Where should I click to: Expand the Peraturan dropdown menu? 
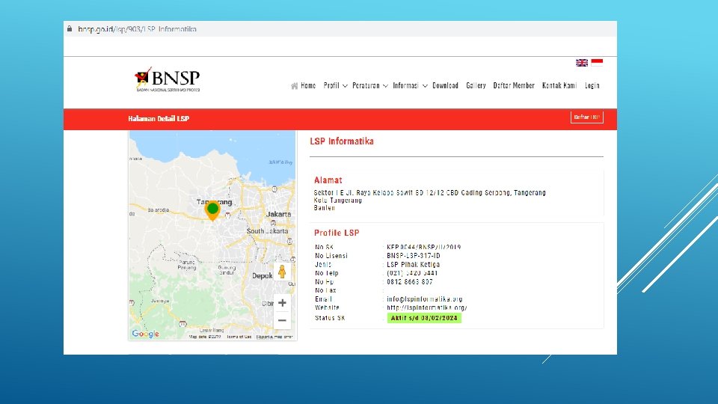(x=370, y=85)
